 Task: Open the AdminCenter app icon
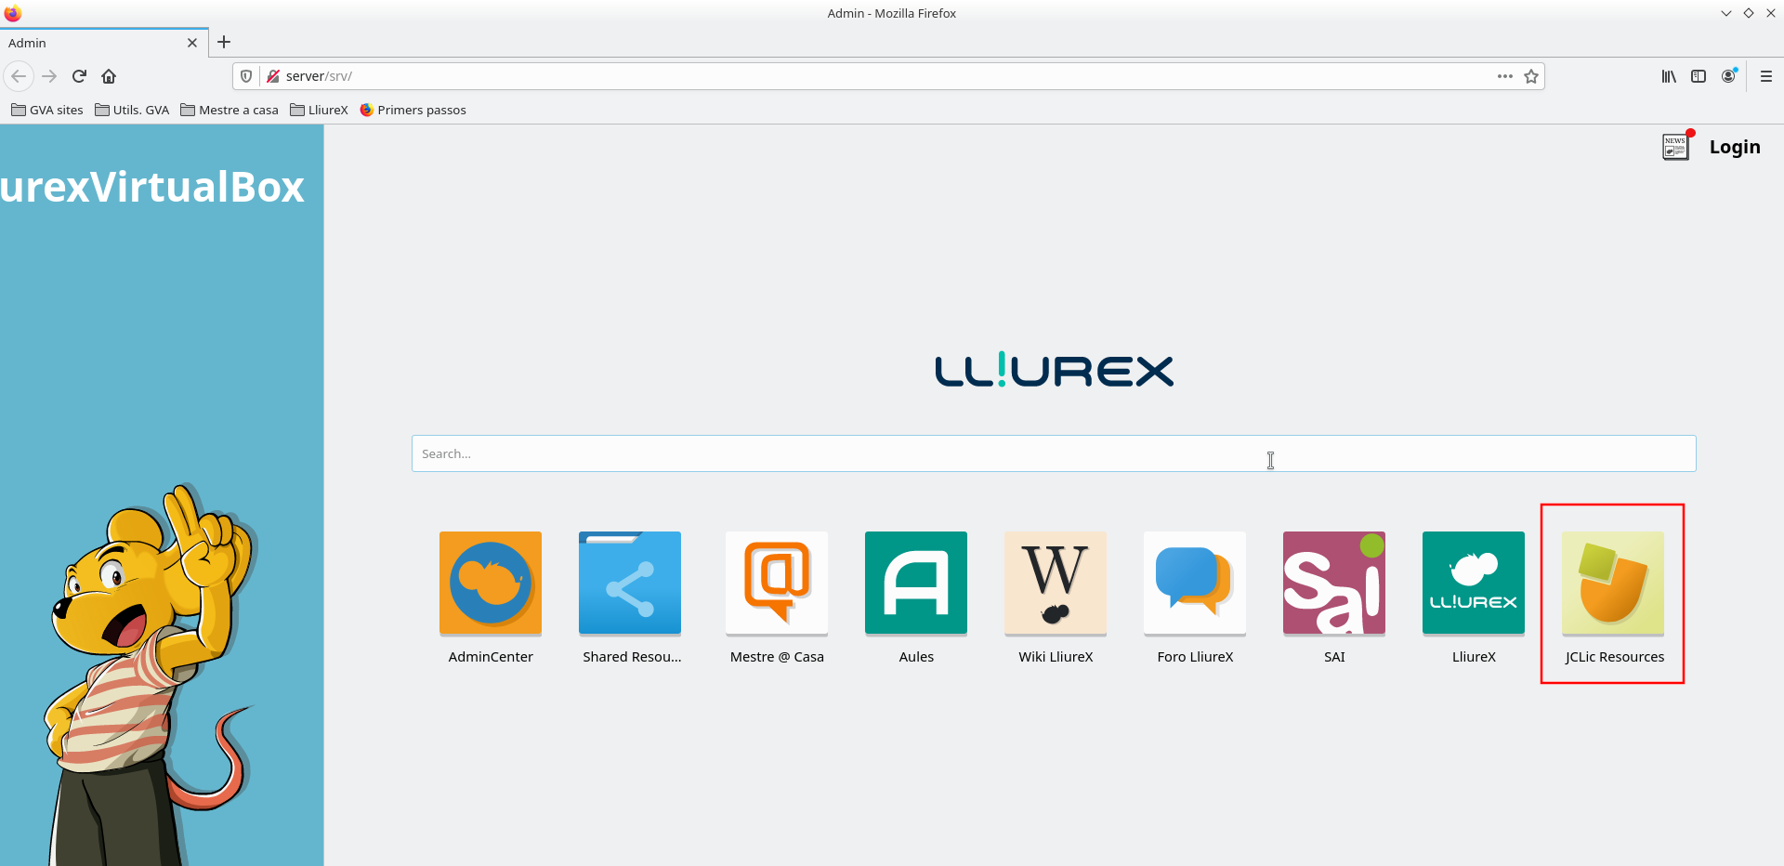pos(490,583)
